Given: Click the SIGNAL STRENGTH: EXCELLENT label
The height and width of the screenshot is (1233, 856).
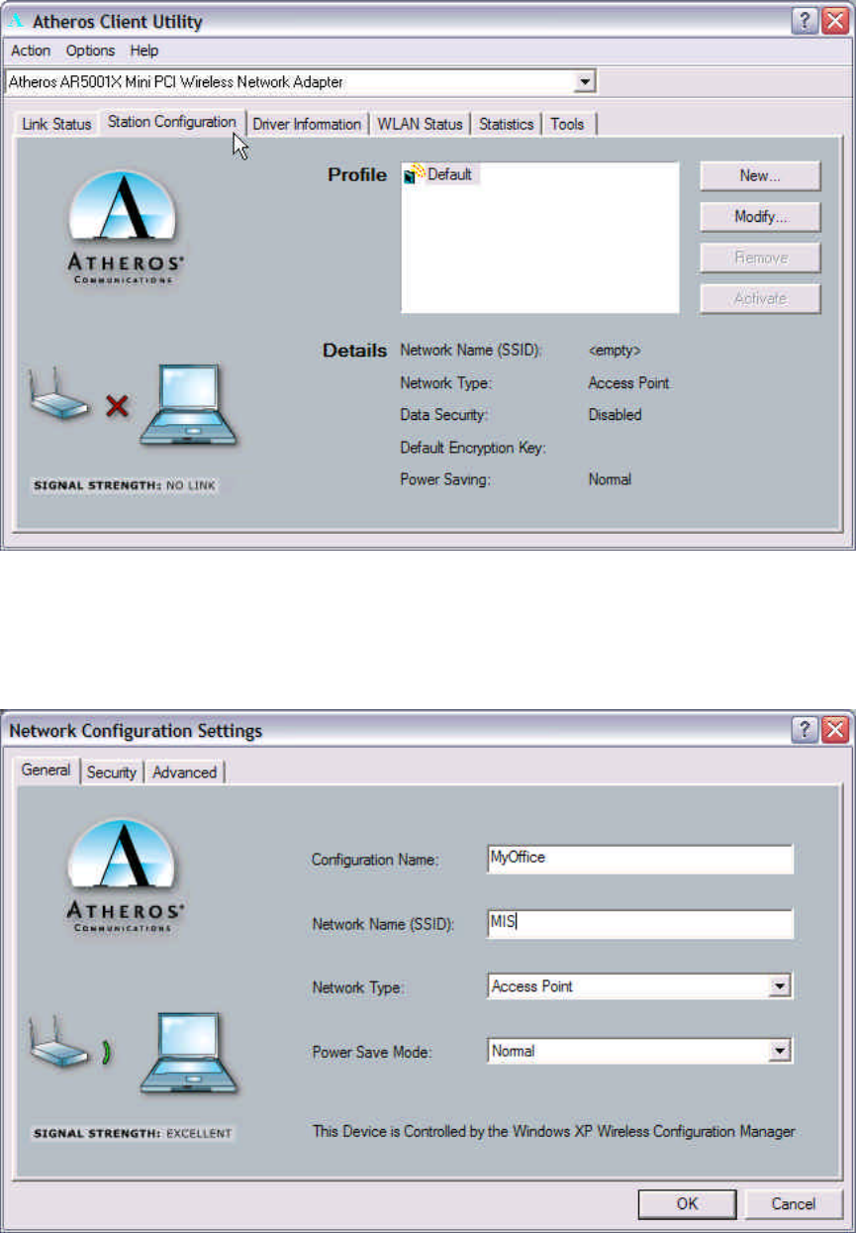Looking at the screenshot, I should pyautogui.click(x=132, y=1133).
